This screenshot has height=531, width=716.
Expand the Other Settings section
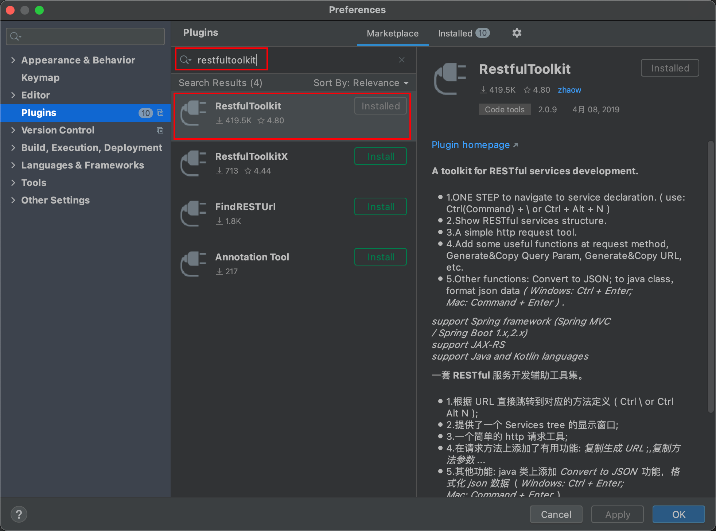tap(13, 200)
